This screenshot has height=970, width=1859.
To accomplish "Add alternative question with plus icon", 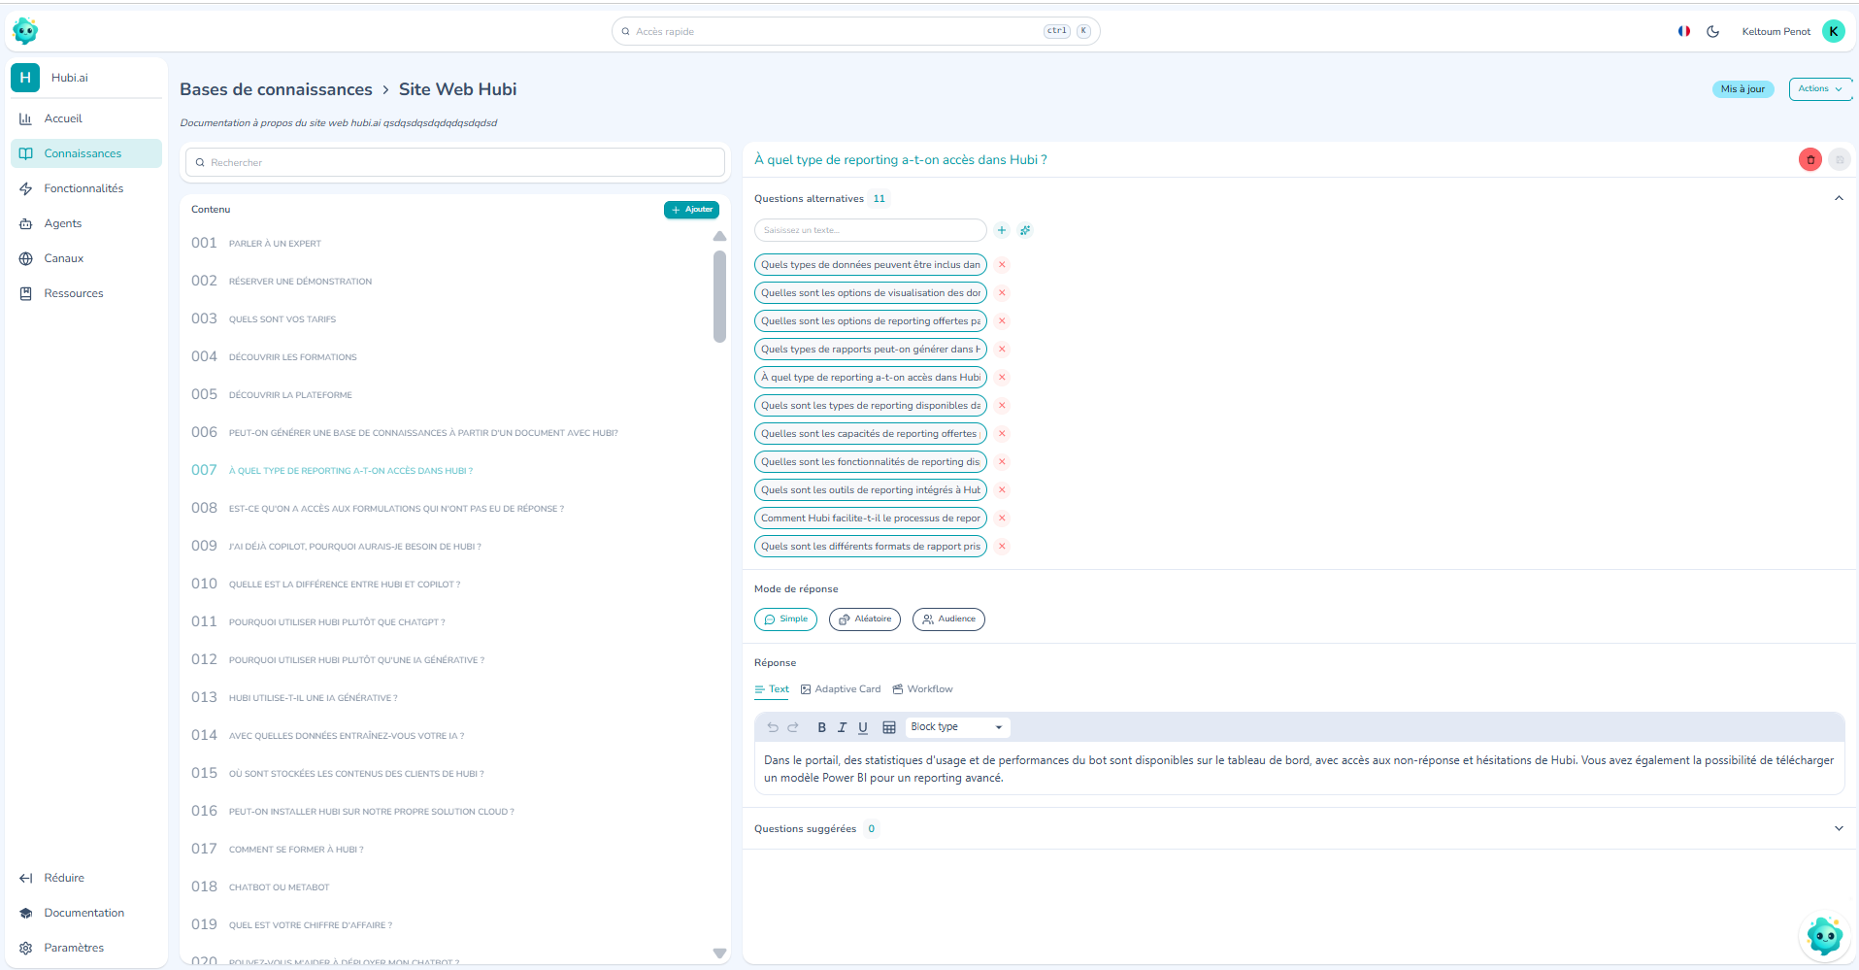I will (1002, 230).
